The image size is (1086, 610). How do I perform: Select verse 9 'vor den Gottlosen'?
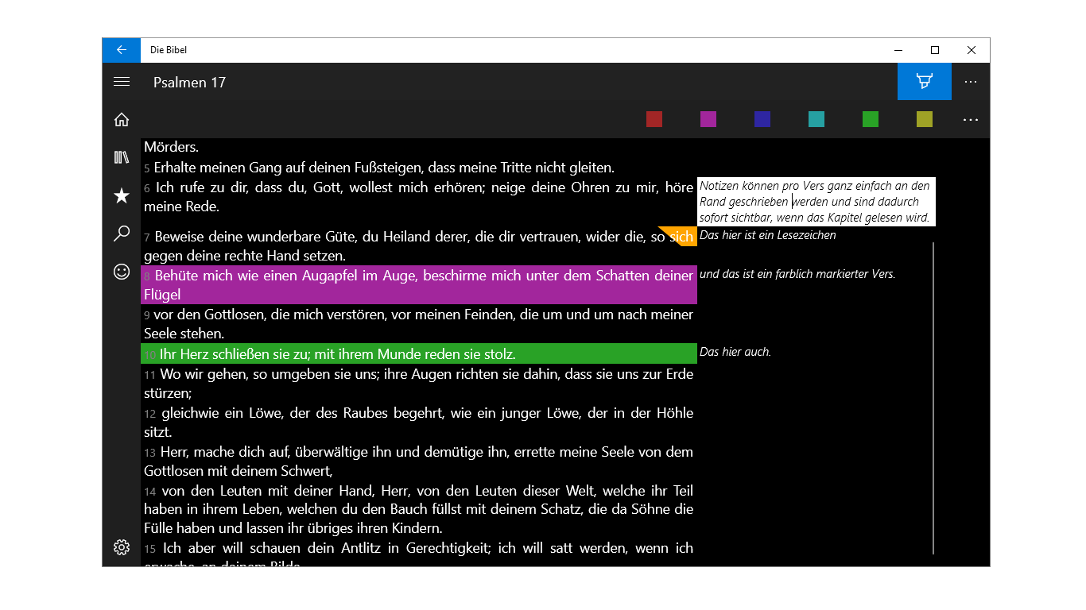pos(419,324)
